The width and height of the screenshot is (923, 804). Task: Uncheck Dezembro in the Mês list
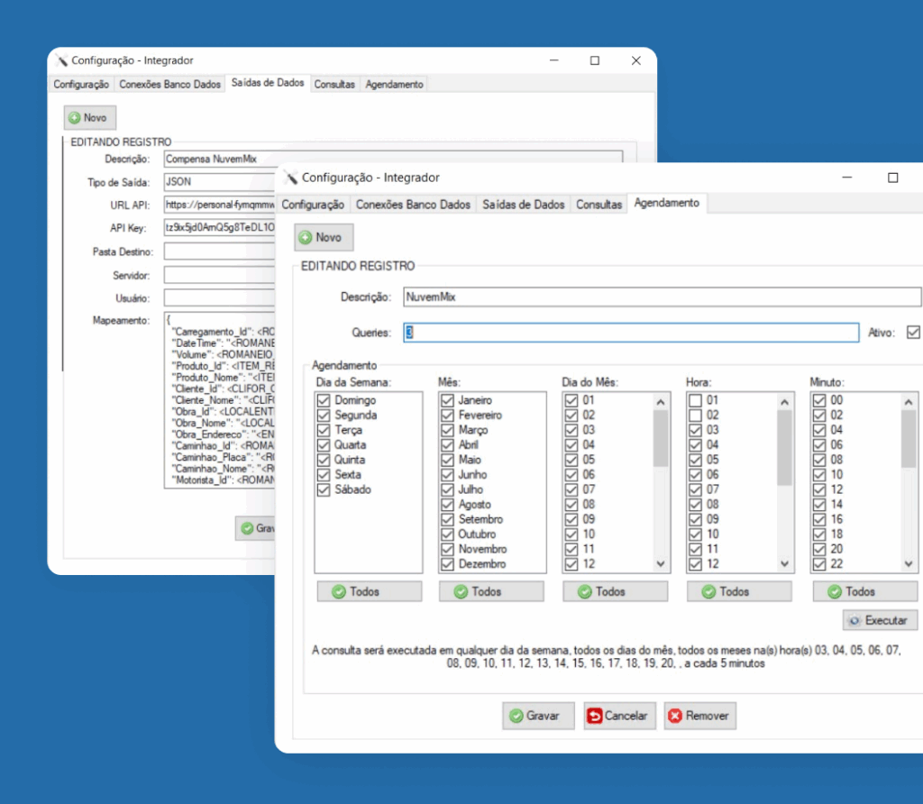[447, 564]
